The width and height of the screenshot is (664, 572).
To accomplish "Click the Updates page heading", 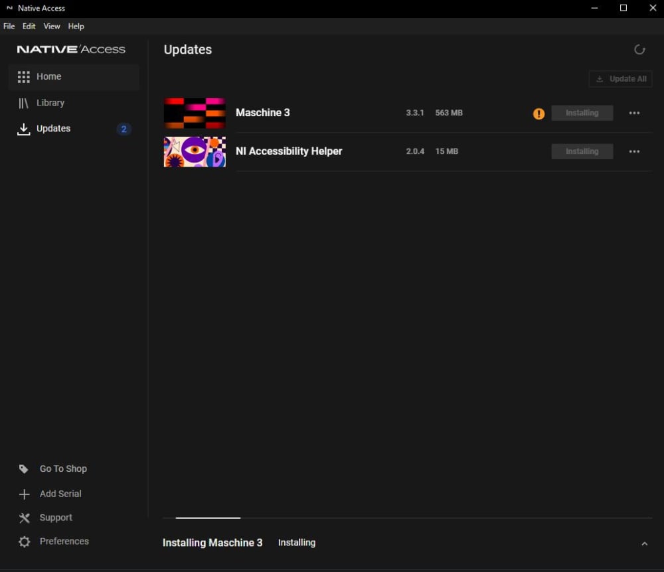I will tap(188, 50).
